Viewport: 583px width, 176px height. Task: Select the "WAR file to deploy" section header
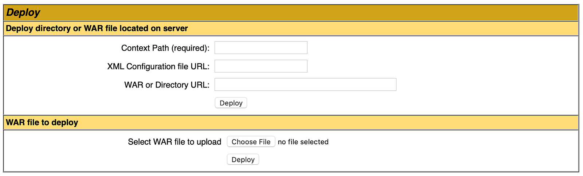pyautogui.click(x=42, y=122)
